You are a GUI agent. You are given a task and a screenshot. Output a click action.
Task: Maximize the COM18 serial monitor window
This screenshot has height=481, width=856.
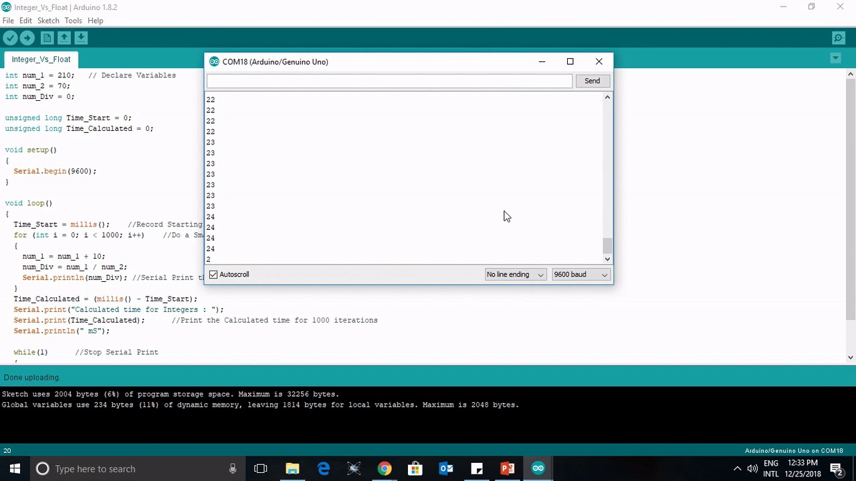[x=570, y=61]
